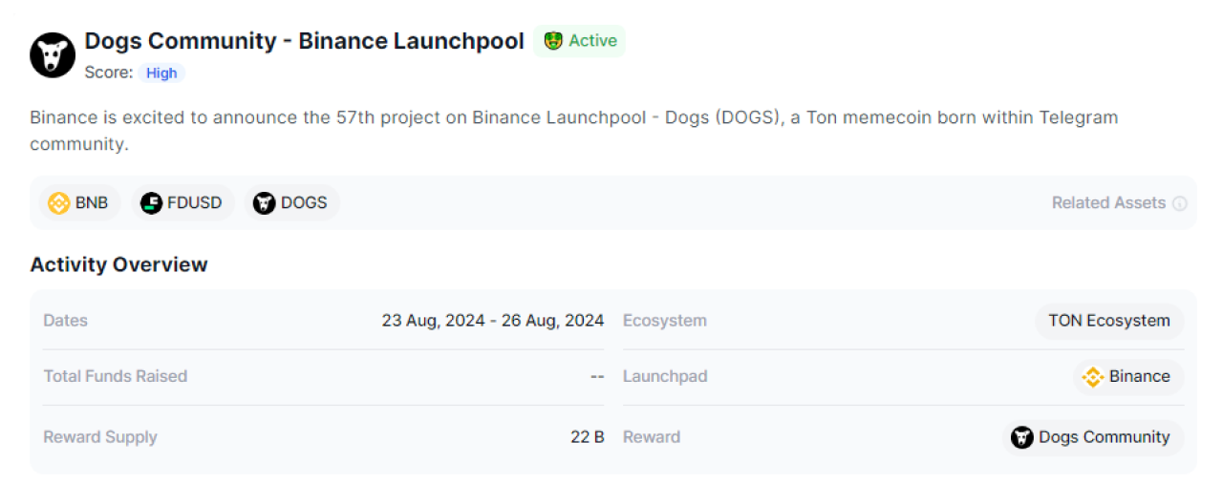
Task: Click the Activity Overview heading
Action: pyautogui.click(x=118, y=264)
